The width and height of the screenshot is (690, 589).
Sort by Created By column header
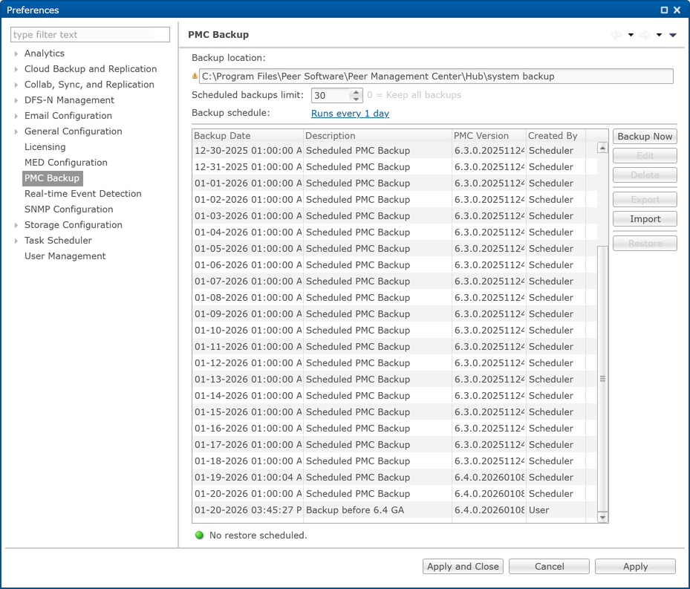click(x=556, y=136)
